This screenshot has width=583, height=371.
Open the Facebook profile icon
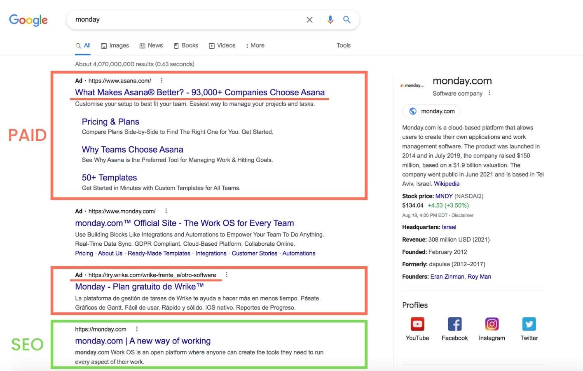tap(454, 324)
